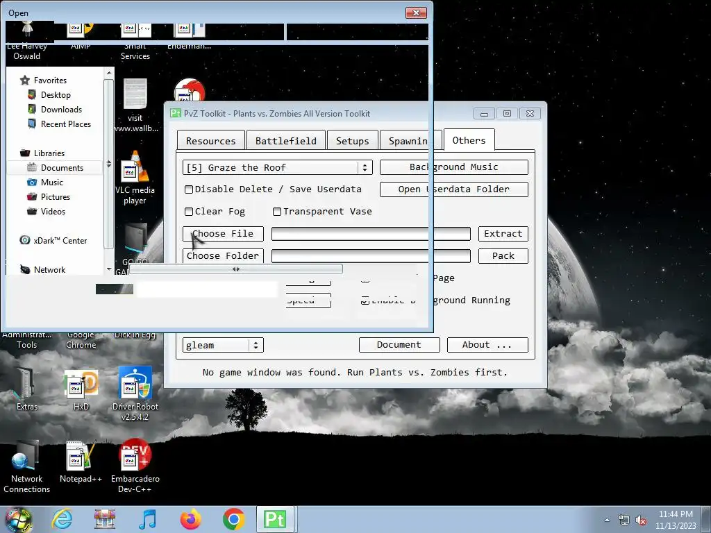This screenshot has height=533, width=711.
Task: Select Desktop under Favorites
Action: [x=56, y=94]
